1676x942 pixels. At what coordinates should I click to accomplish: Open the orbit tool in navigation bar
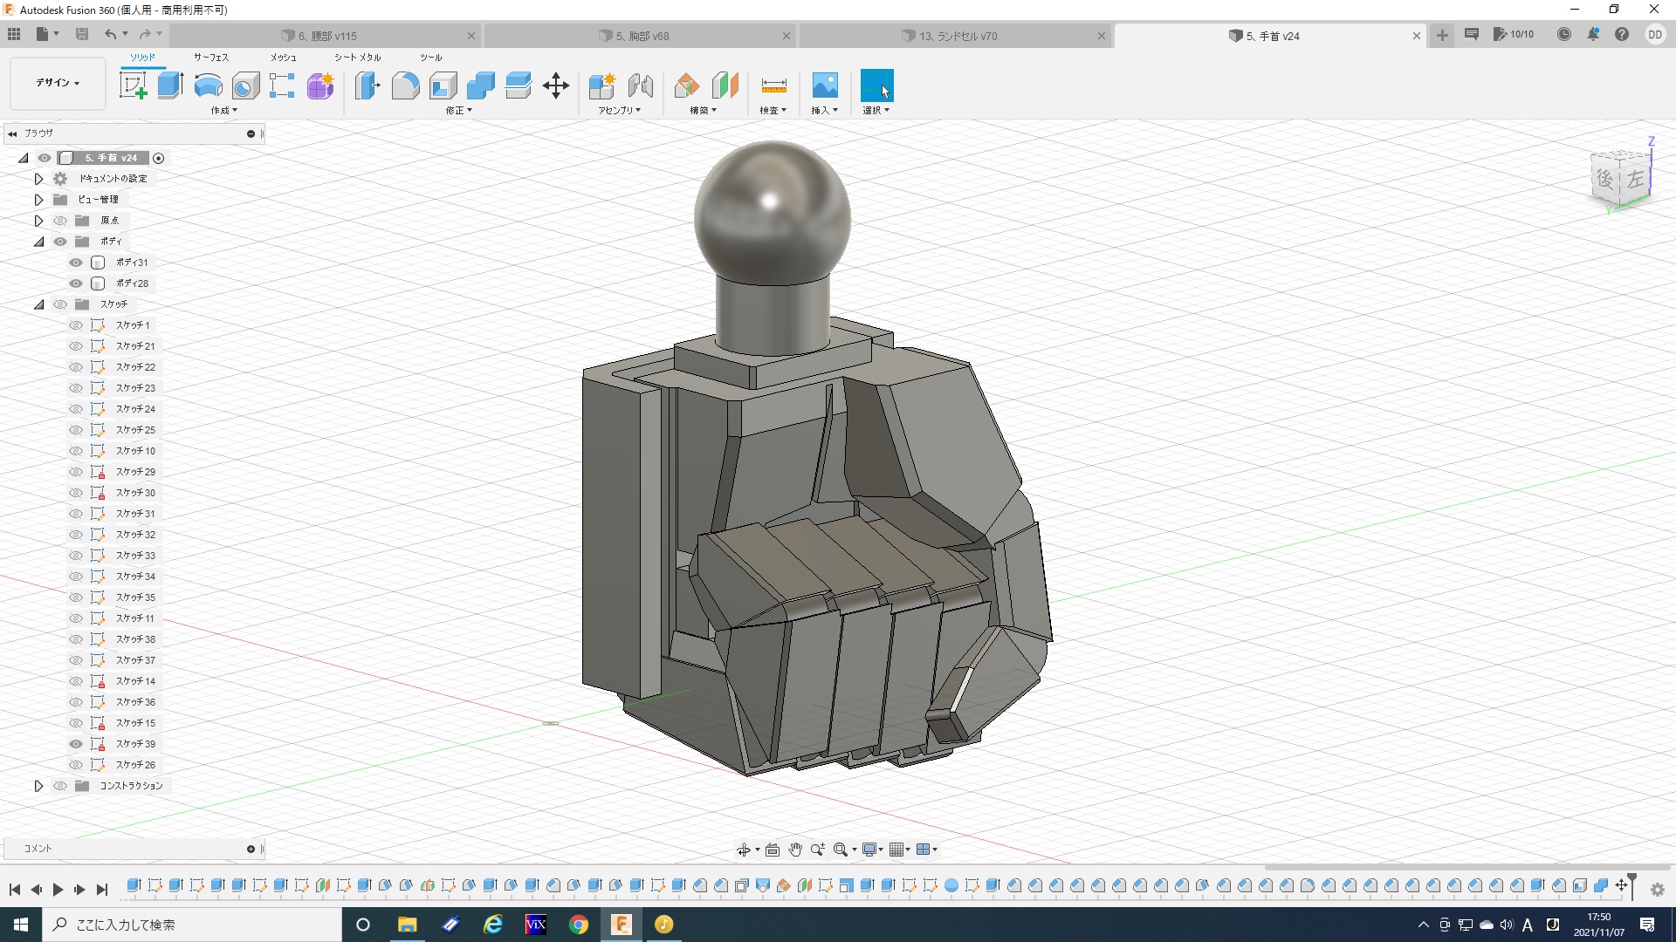(744, 850)
